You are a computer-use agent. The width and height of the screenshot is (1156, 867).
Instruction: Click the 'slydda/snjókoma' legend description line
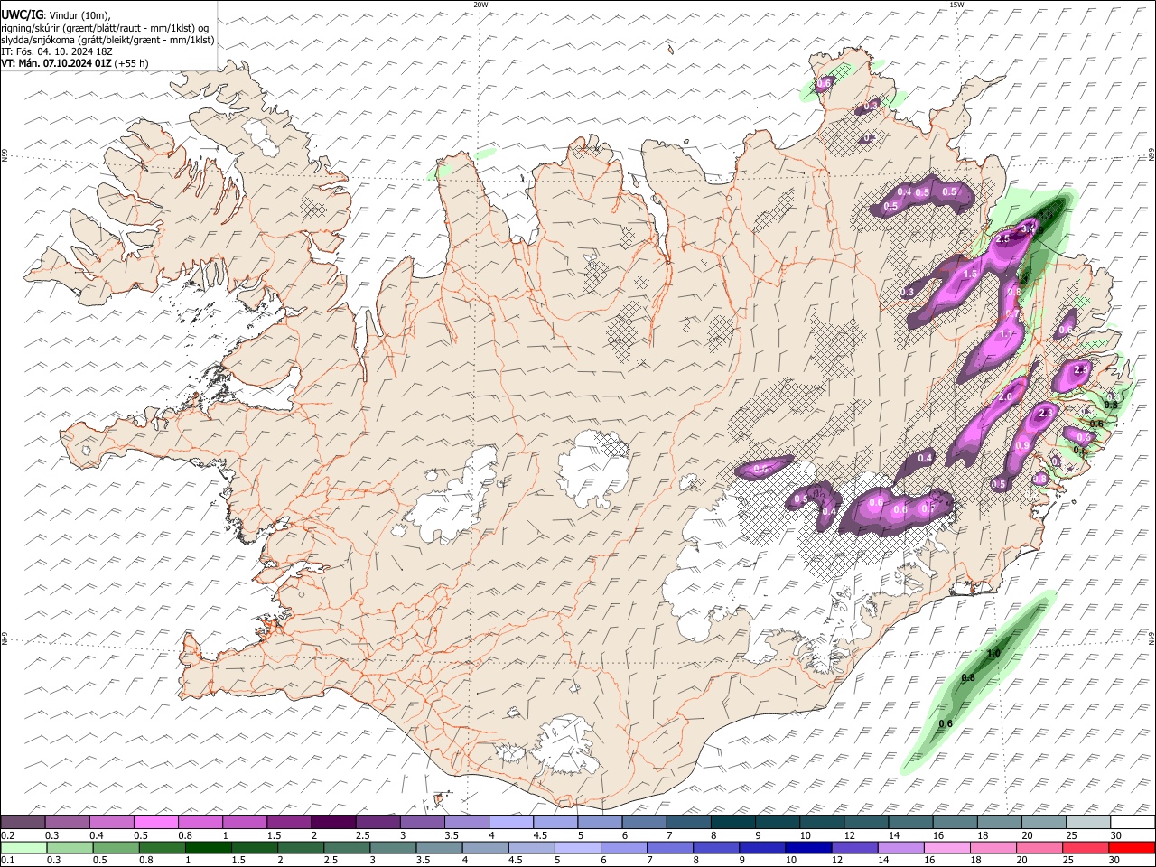tap(108, 40)
